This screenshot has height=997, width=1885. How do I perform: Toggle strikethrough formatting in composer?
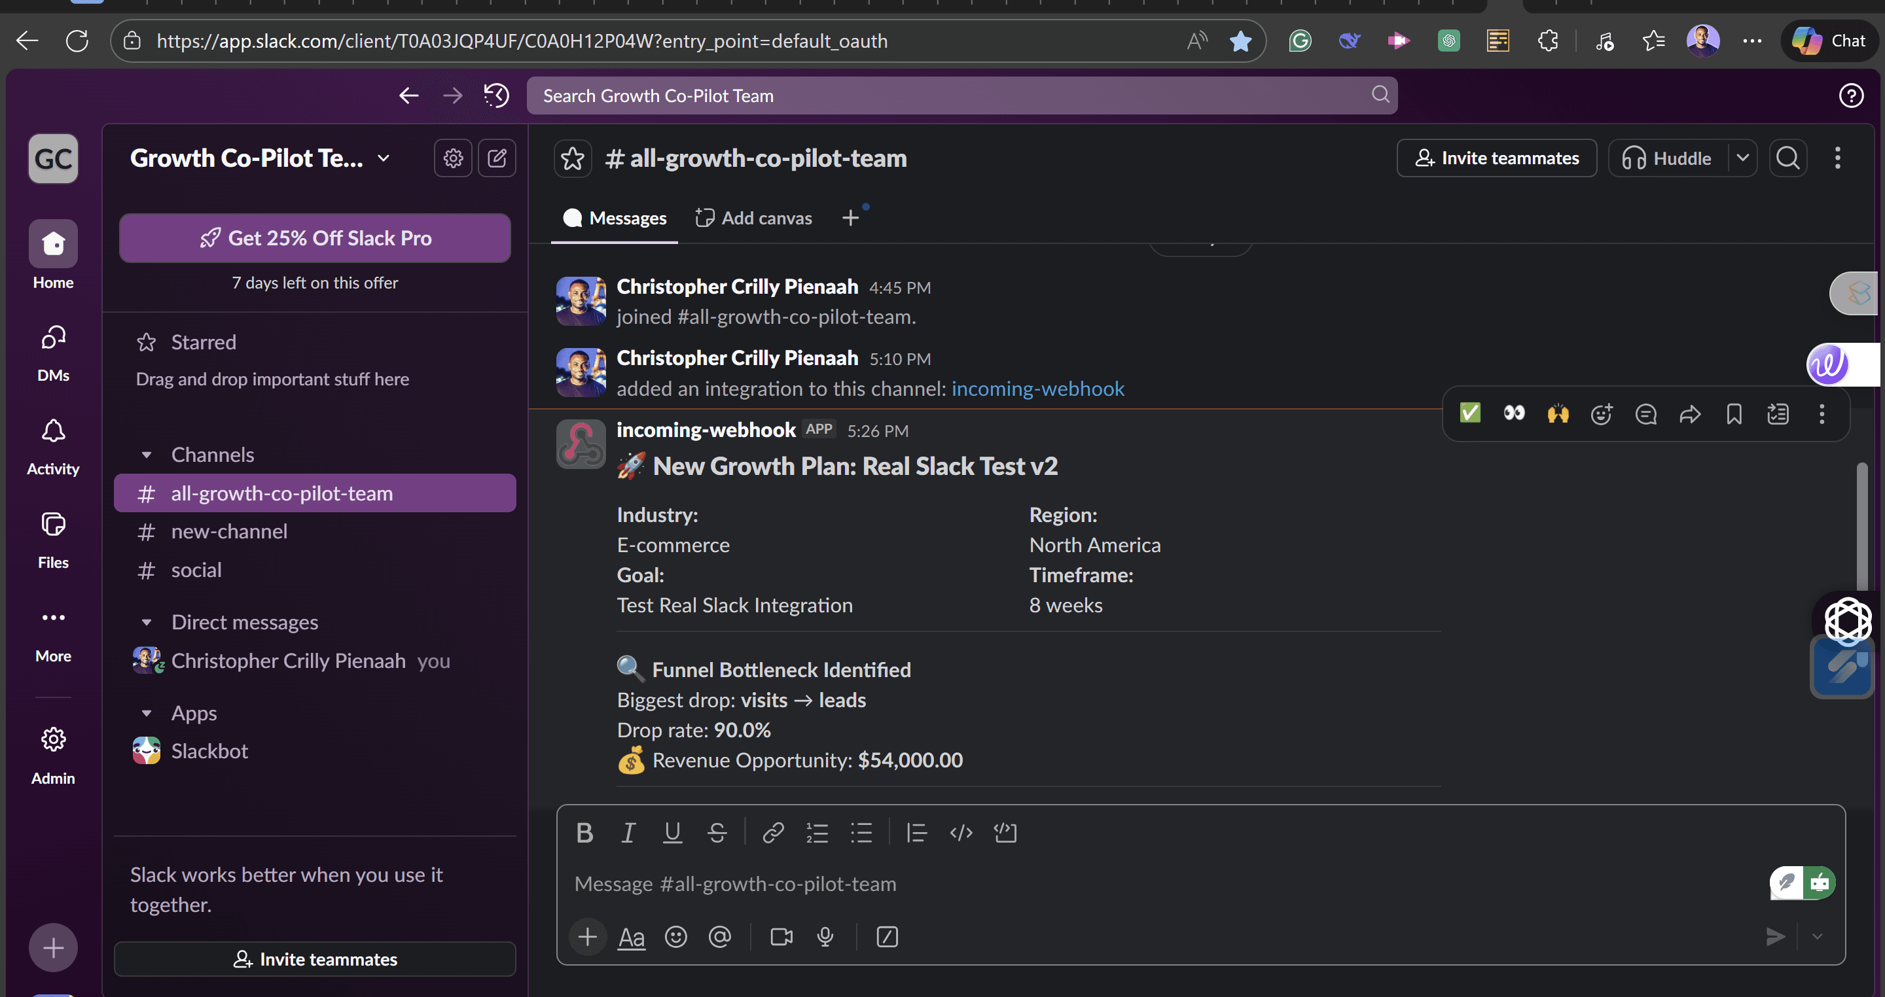coord(717,832)
